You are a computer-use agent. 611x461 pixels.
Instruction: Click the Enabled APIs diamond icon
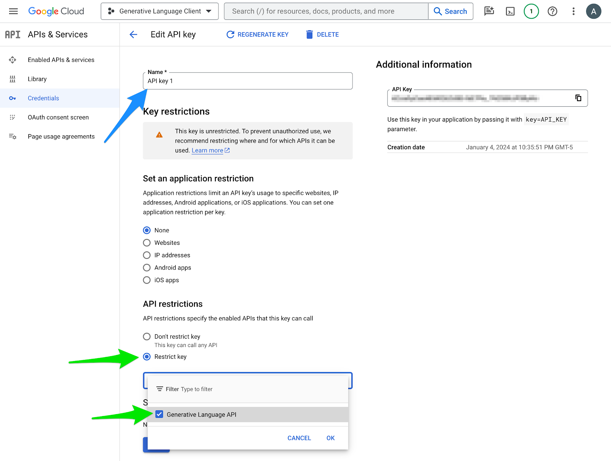pyautogui.click(x=13, y=60)
